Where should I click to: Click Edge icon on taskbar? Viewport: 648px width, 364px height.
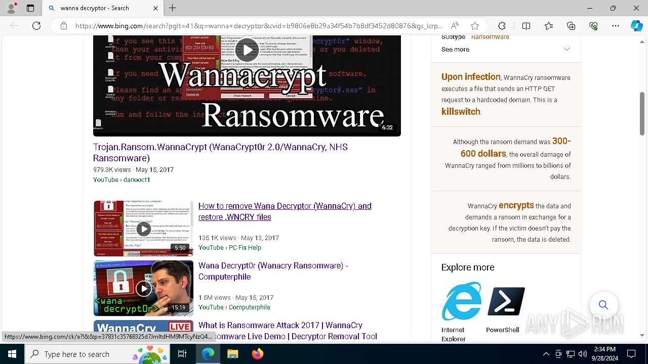coord(208,354)
